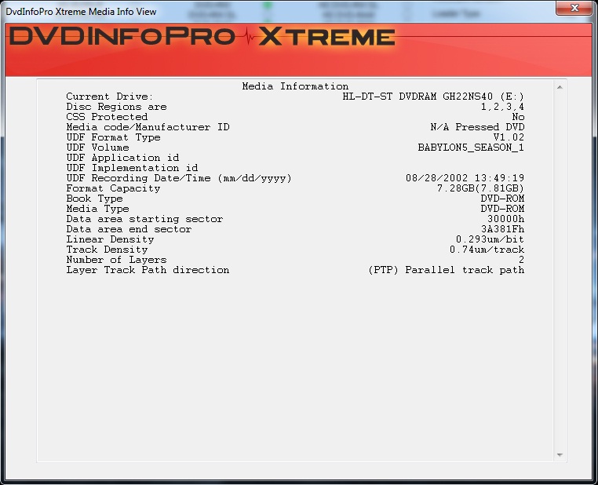Select the starting sector '30000h'
This screenshot has height=485, width=598.
(505, 219)
